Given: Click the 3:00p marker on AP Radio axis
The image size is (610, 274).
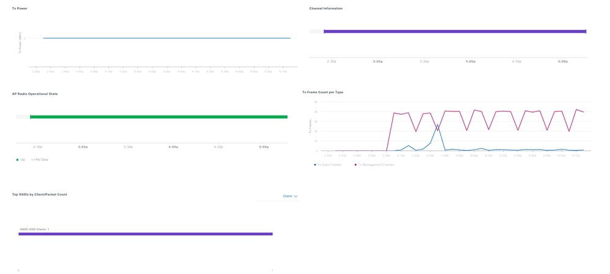Looking at the screenshot, I should tap(82, 147).
